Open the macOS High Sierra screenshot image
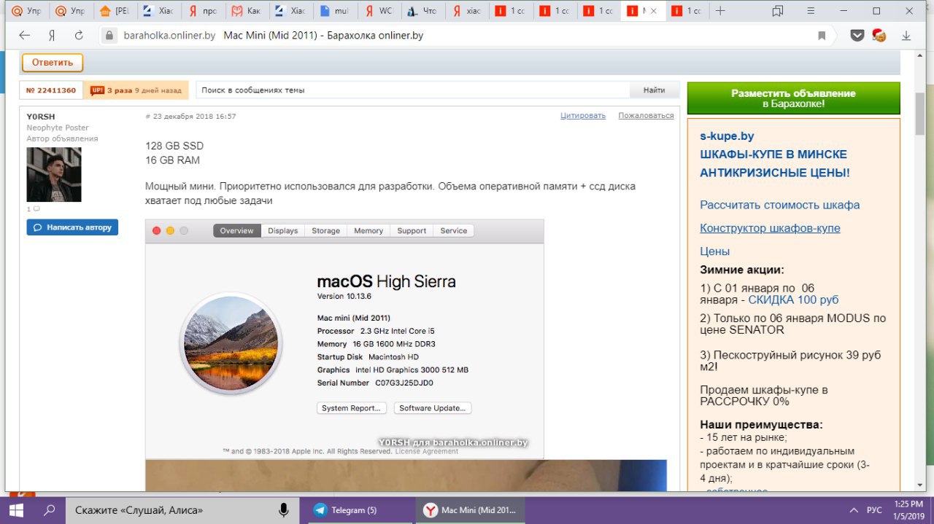 (x=344, y=339)
